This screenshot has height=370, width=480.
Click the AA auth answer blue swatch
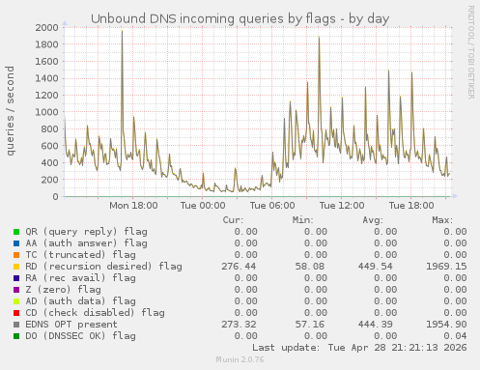click(x=16, y=243)
